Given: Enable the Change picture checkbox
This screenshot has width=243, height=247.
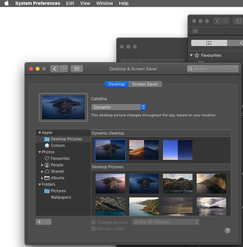Looking at the screenshot, I should click(93, 222).
